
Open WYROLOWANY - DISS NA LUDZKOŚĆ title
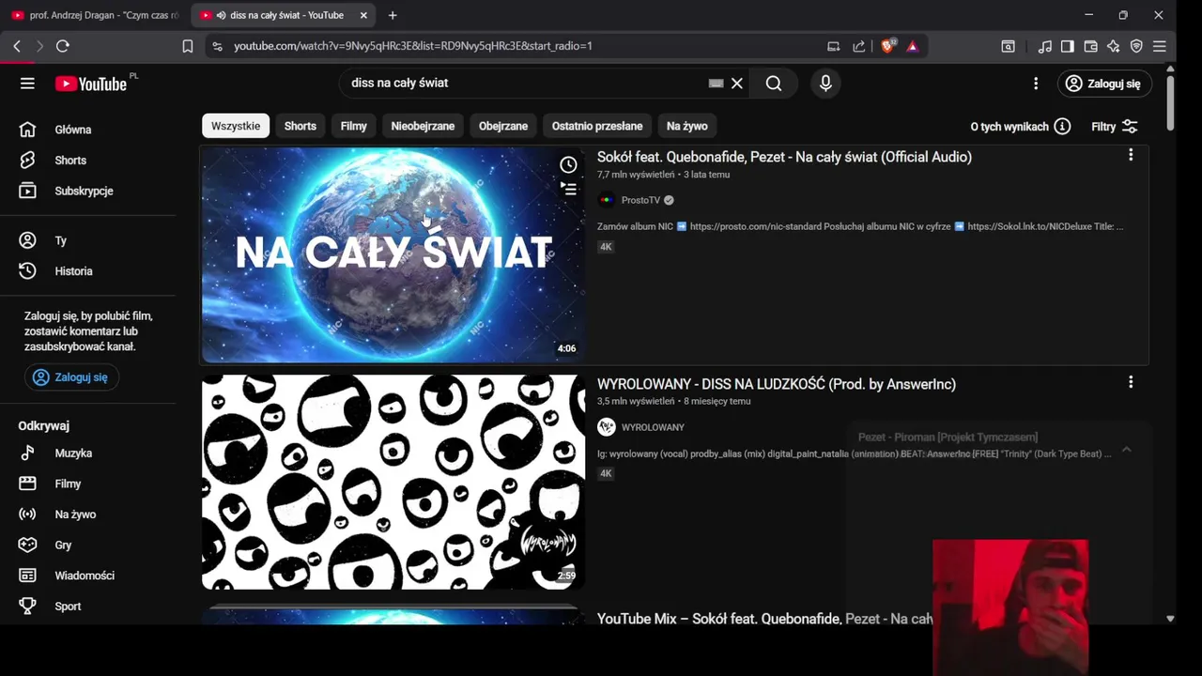pyautogui.click(x=777, y=384)
